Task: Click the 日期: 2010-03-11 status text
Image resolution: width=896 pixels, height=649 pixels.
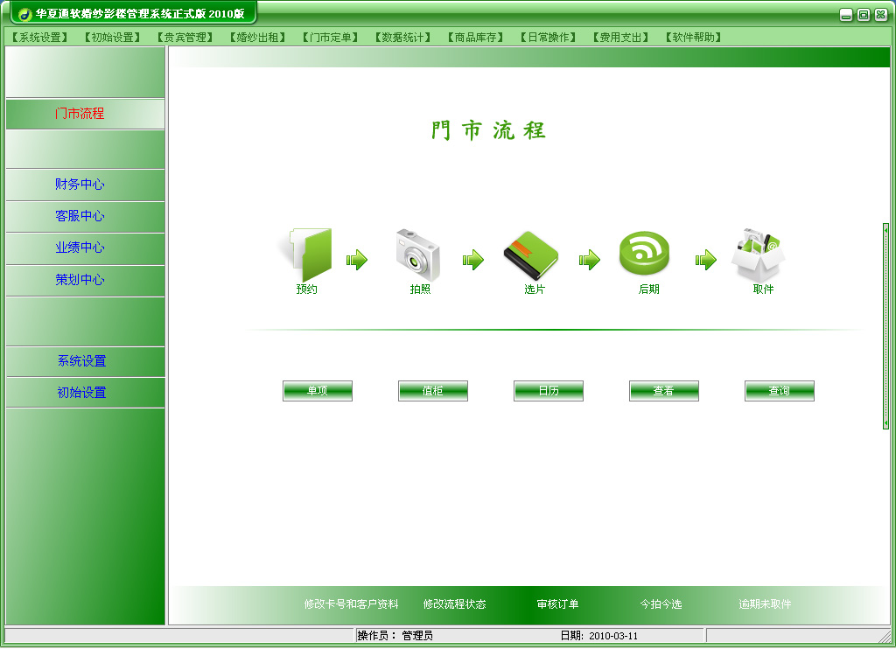Action: [598, 635]
